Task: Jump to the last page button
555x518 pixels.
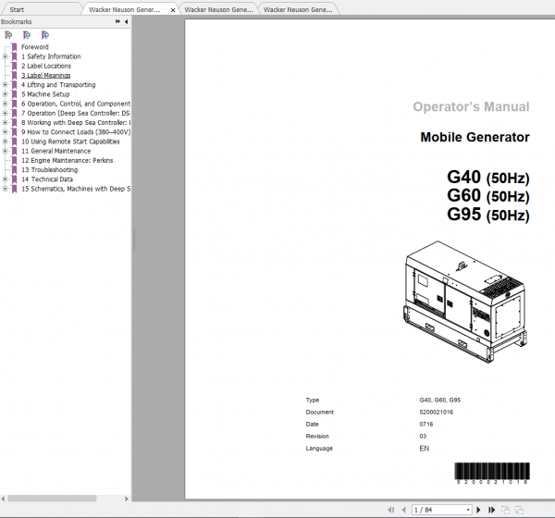Action: coord(491,510)
